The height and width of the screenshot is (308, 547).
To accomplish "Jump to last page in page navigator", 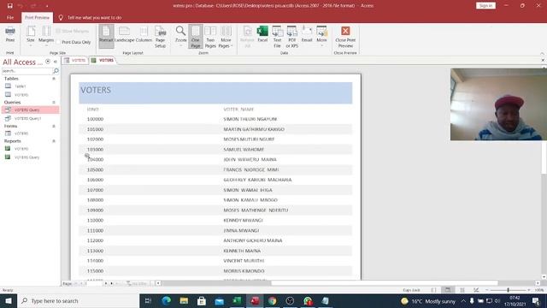I will pyautogui.click(x=112, y=283).
